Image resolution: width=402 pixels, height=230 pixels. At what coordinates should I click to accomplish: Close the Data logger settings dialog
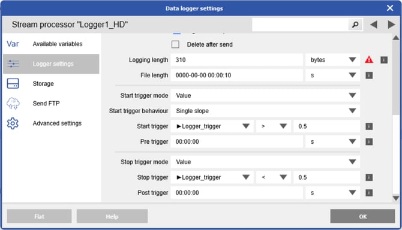(x=390, y=8)
